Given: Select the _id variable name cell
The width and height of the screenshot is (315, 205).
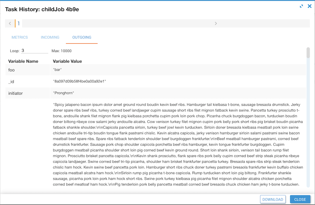Looking at the screenshot, I should pos(28,81).
